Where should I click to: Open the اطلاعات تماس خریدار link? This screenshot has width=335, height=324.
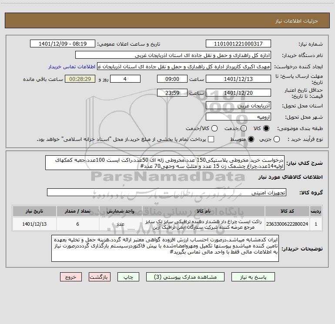[72, 67]
